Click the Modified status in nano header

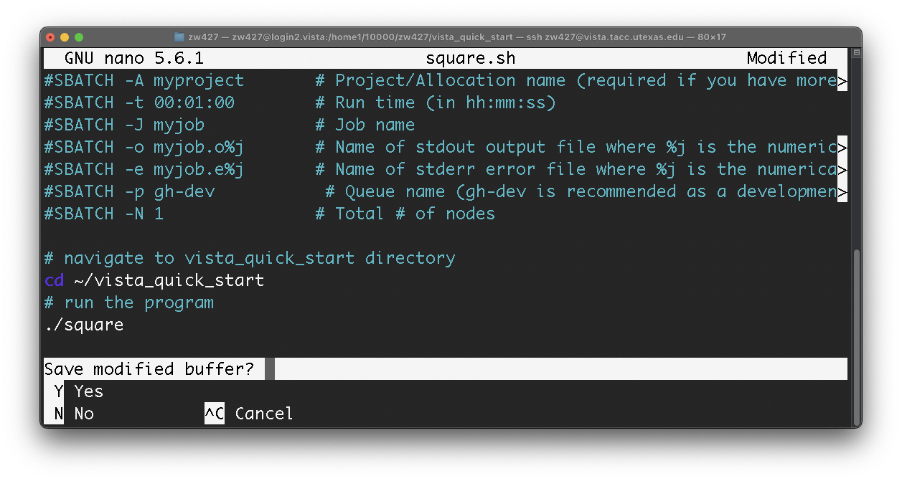786,58
